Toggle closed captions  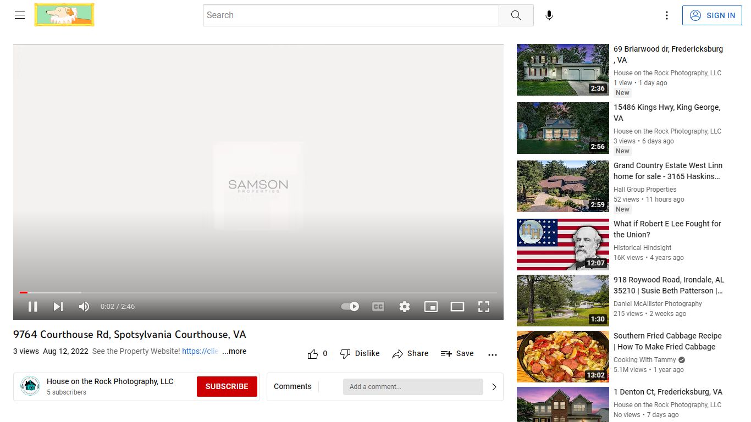point(378,307)
